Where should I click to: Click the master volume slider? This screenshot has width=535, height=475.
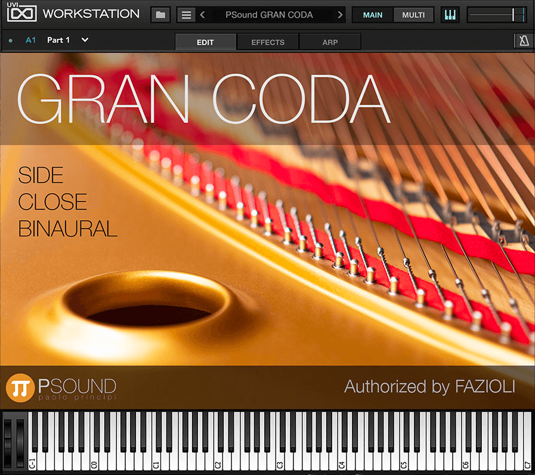(497, 15)
